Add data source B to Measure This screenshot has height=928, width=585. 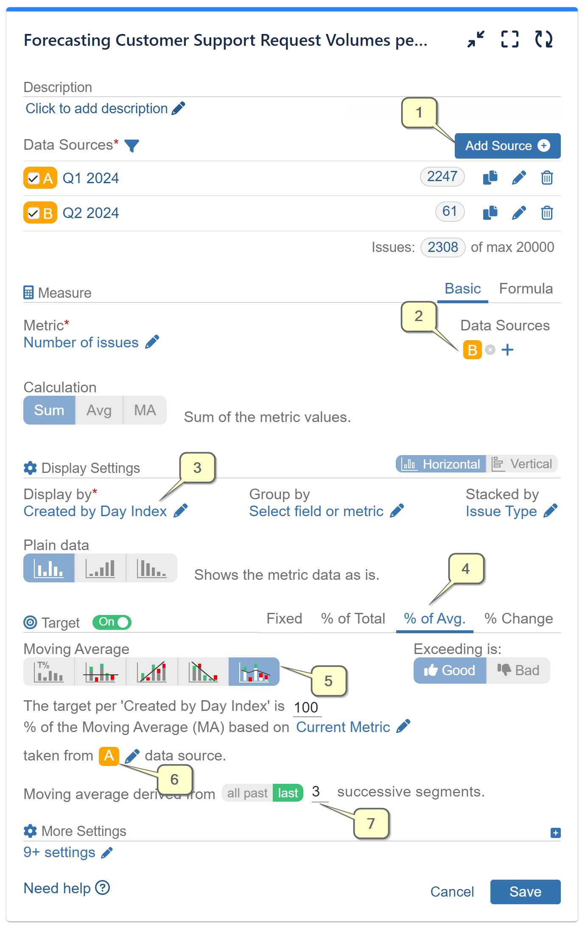click(x=508, y=349)
